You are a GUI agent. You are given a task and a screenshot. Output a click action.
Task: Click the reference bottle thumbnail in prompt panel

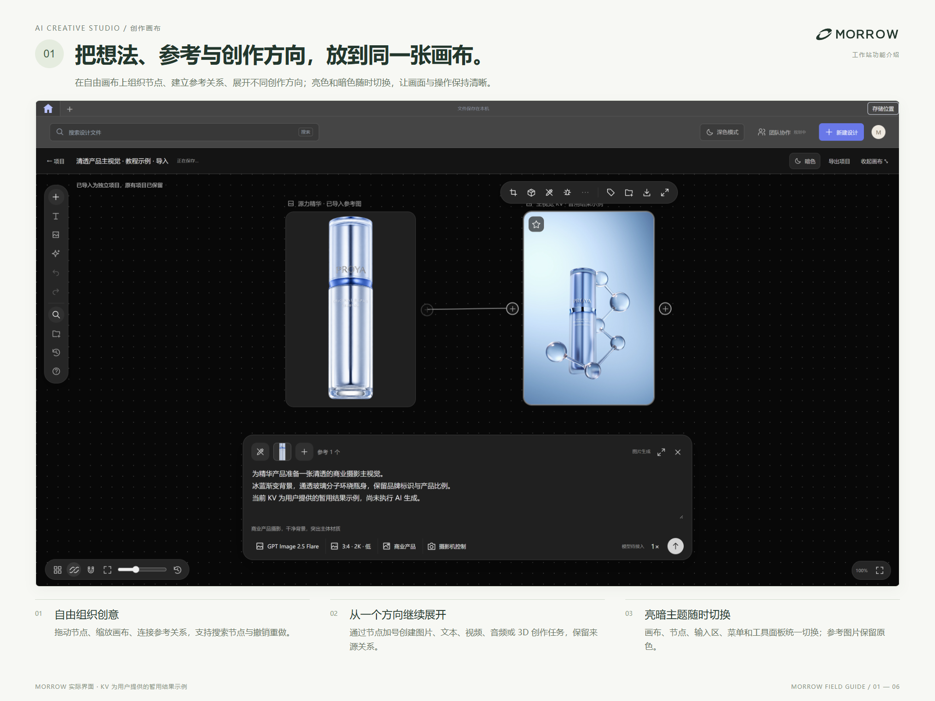[x=282, y=452]
